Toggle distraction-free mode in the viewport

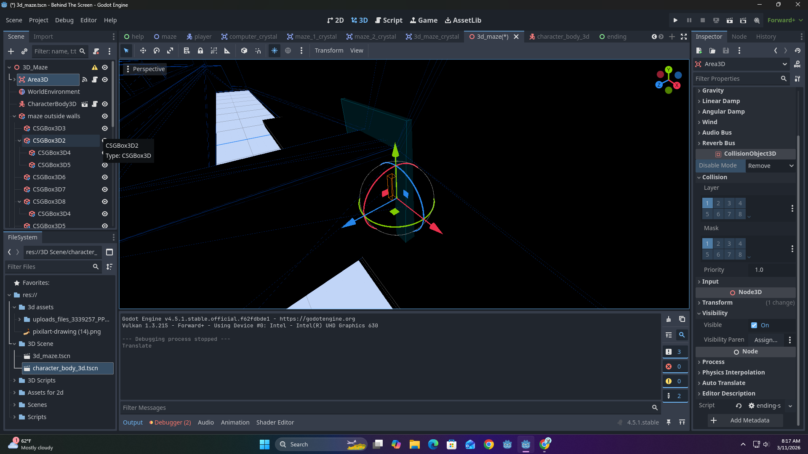(x=684, y=37)
